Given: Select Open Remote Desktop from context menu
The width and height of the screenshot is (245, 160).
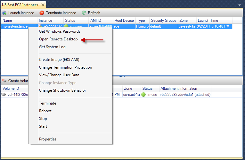Looking at the screenshot, I should coord(58,39).
